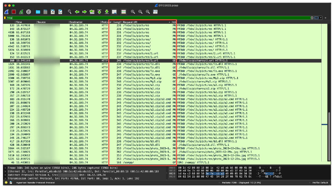Clear the display filter with the X button

(x=312, y=18)
